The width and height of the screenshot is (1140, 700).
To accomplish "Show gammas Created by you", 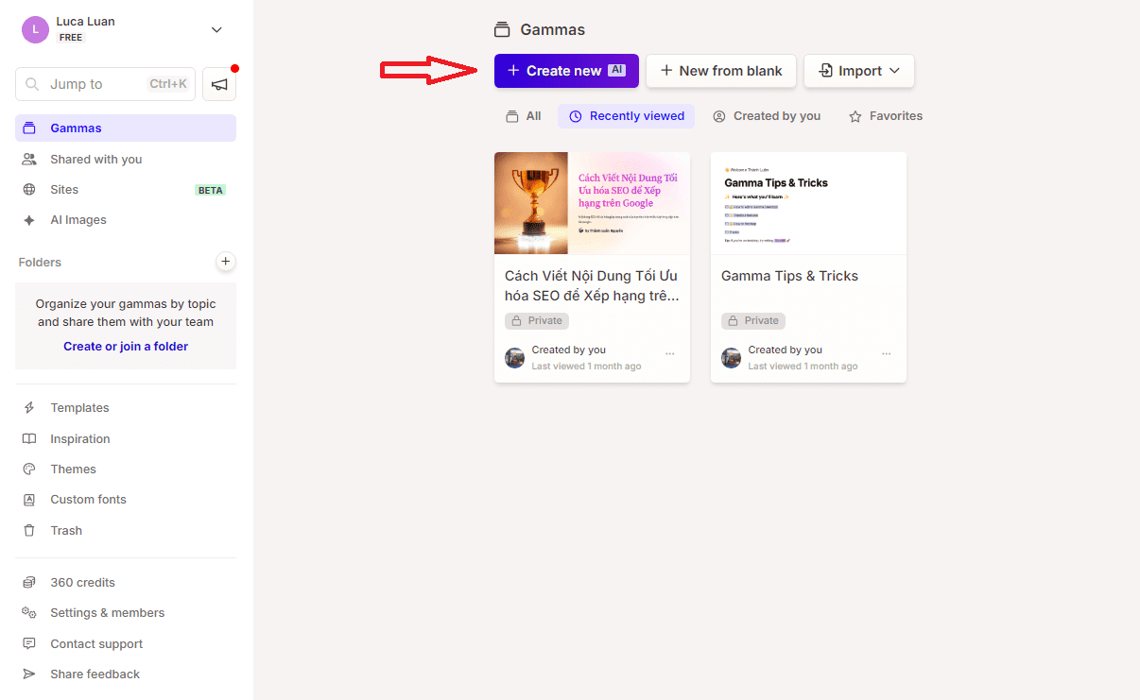I will [767, 116].
